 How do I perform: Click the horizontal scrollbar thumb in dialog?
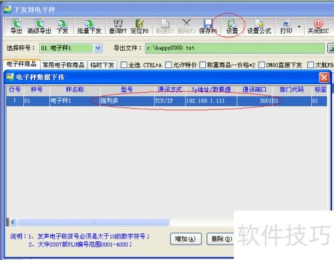[94, 222]
